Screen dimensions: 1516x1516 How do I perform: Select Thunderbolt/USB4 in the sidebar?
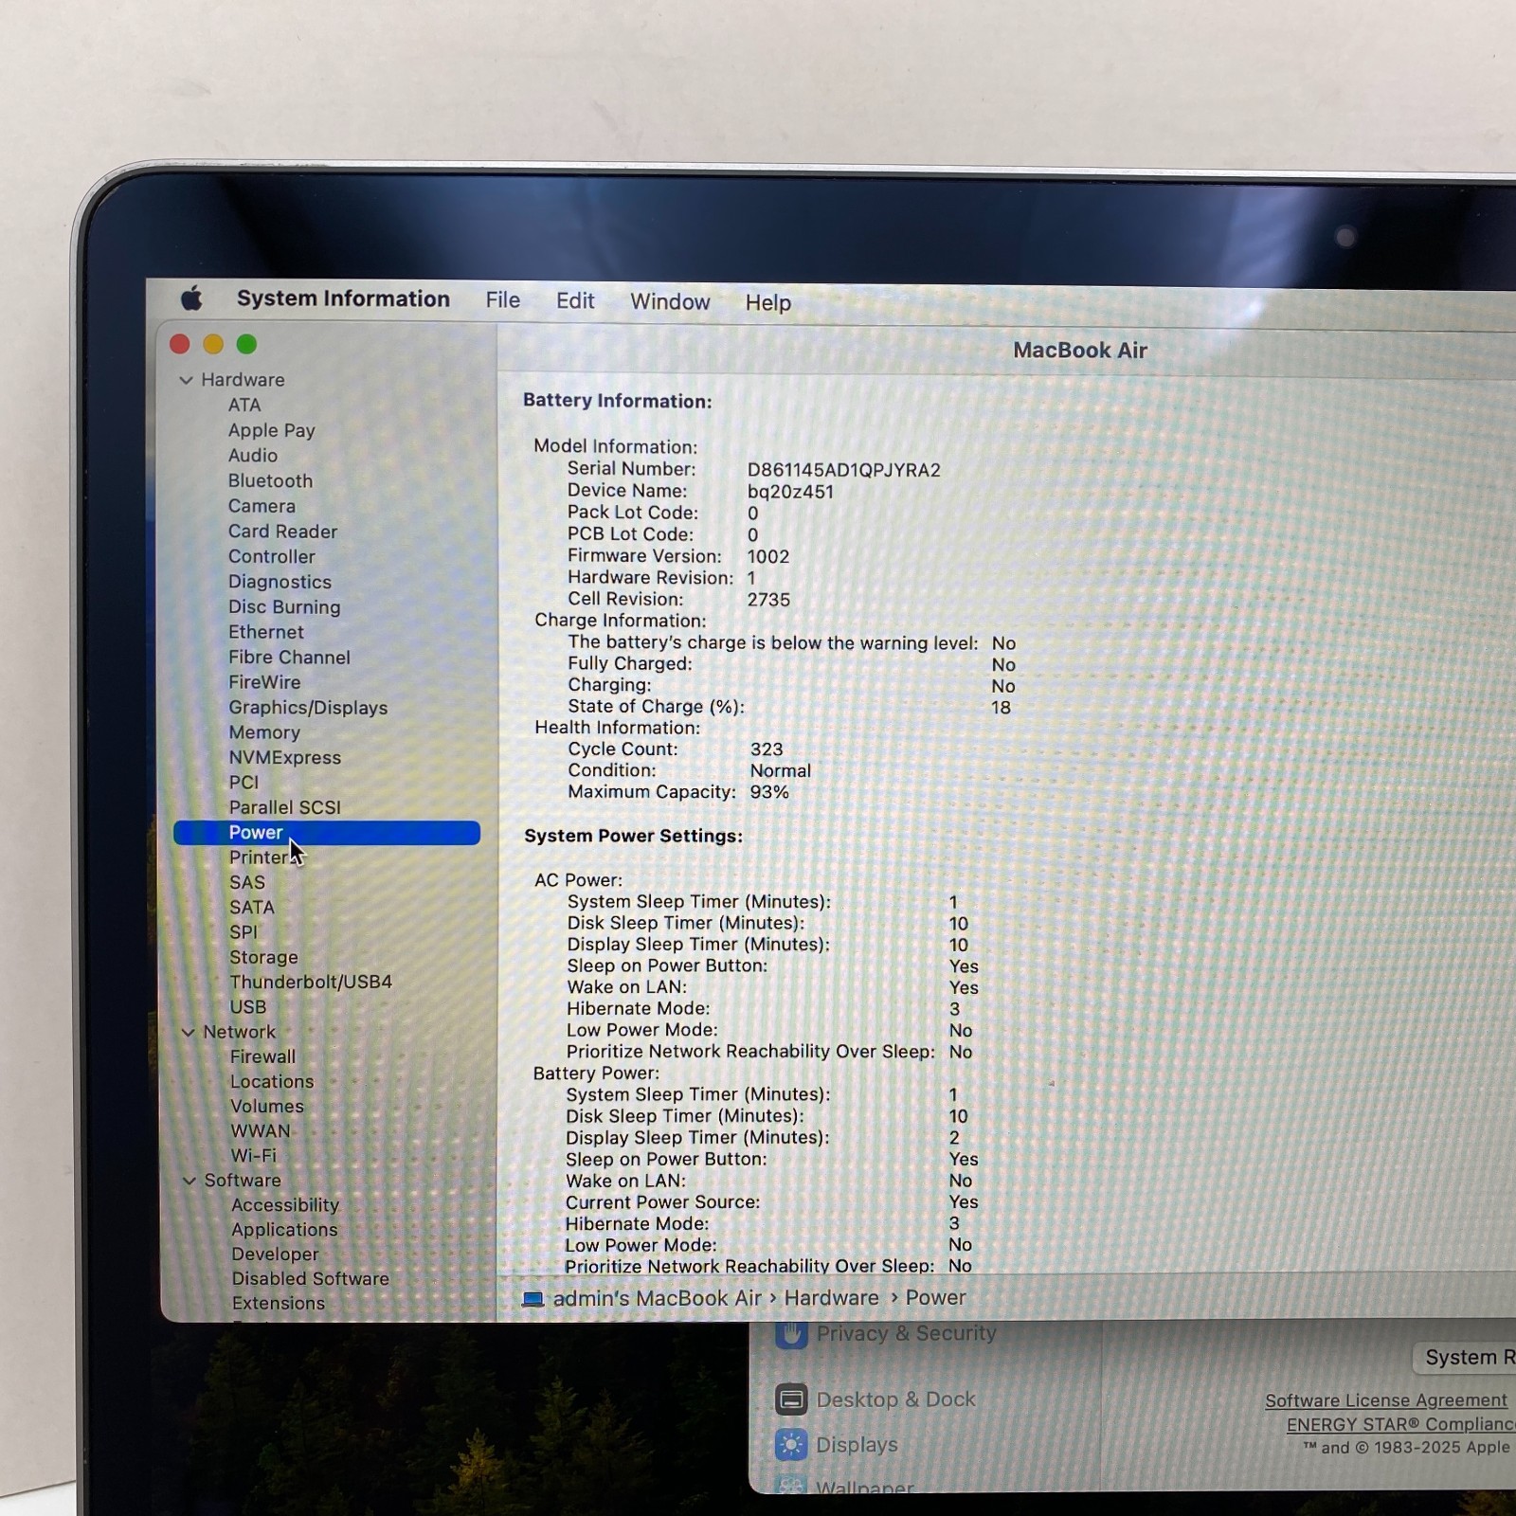point(311,982)
